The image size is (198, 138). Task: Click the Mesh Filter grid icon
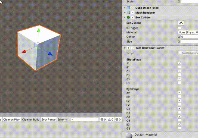[128, 8]
